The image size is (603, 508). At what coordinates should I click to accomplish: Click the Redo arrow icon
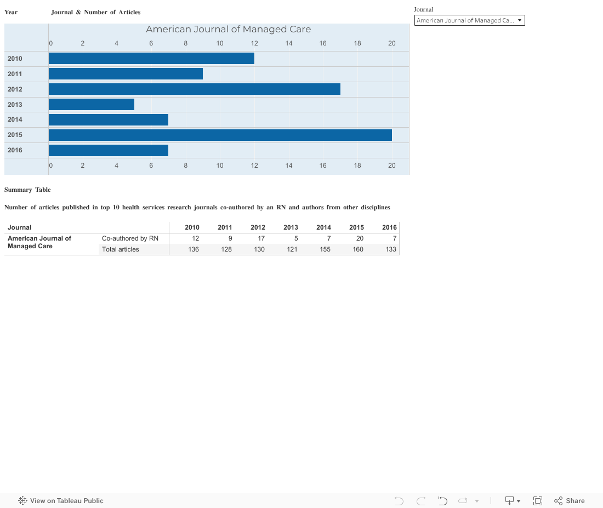click(x=421, y=501)
